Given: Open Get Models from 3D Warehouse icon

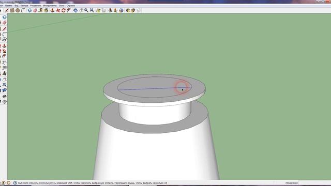Looking at the screenshot, I should point(128,10).
